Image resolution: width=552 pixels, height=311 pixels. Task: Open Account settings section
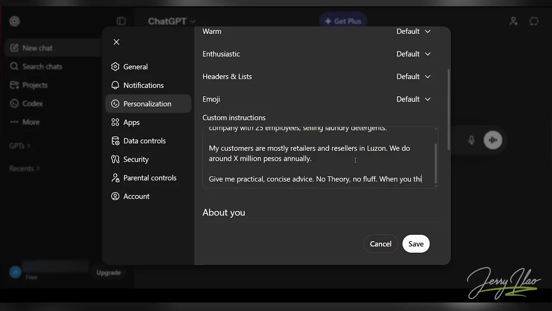(148, 197)
